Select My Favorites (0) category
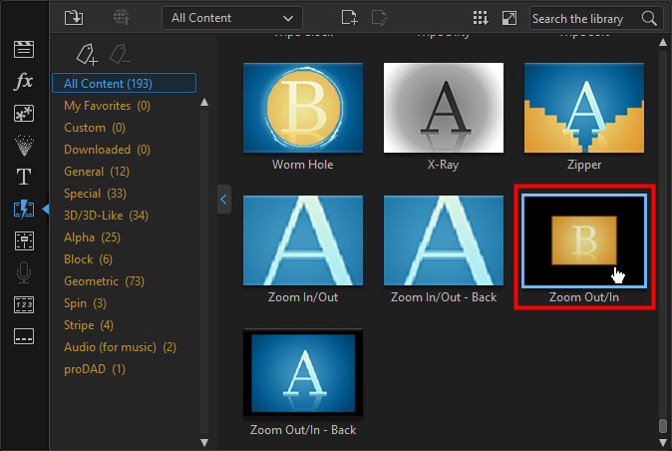672x451 pixels. [107, 106]
